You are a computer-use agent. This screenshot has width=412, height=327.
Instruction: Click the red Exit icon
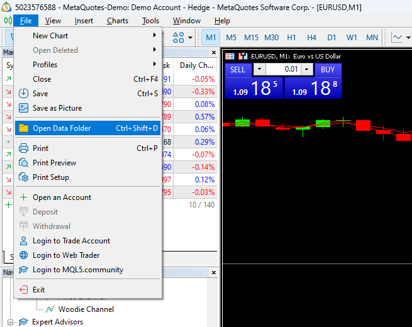(23, 290)
